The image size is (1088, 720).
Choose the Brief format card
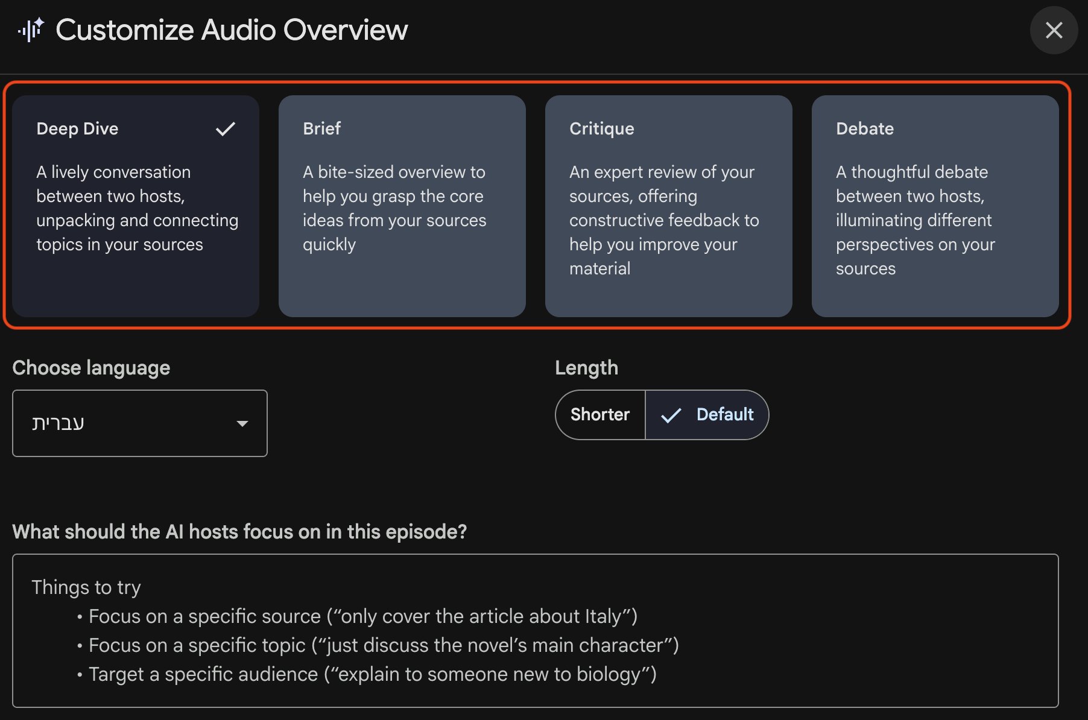402,206
